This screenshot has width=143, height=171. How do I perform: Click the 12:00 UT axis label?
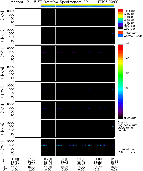tap(114, 159)
